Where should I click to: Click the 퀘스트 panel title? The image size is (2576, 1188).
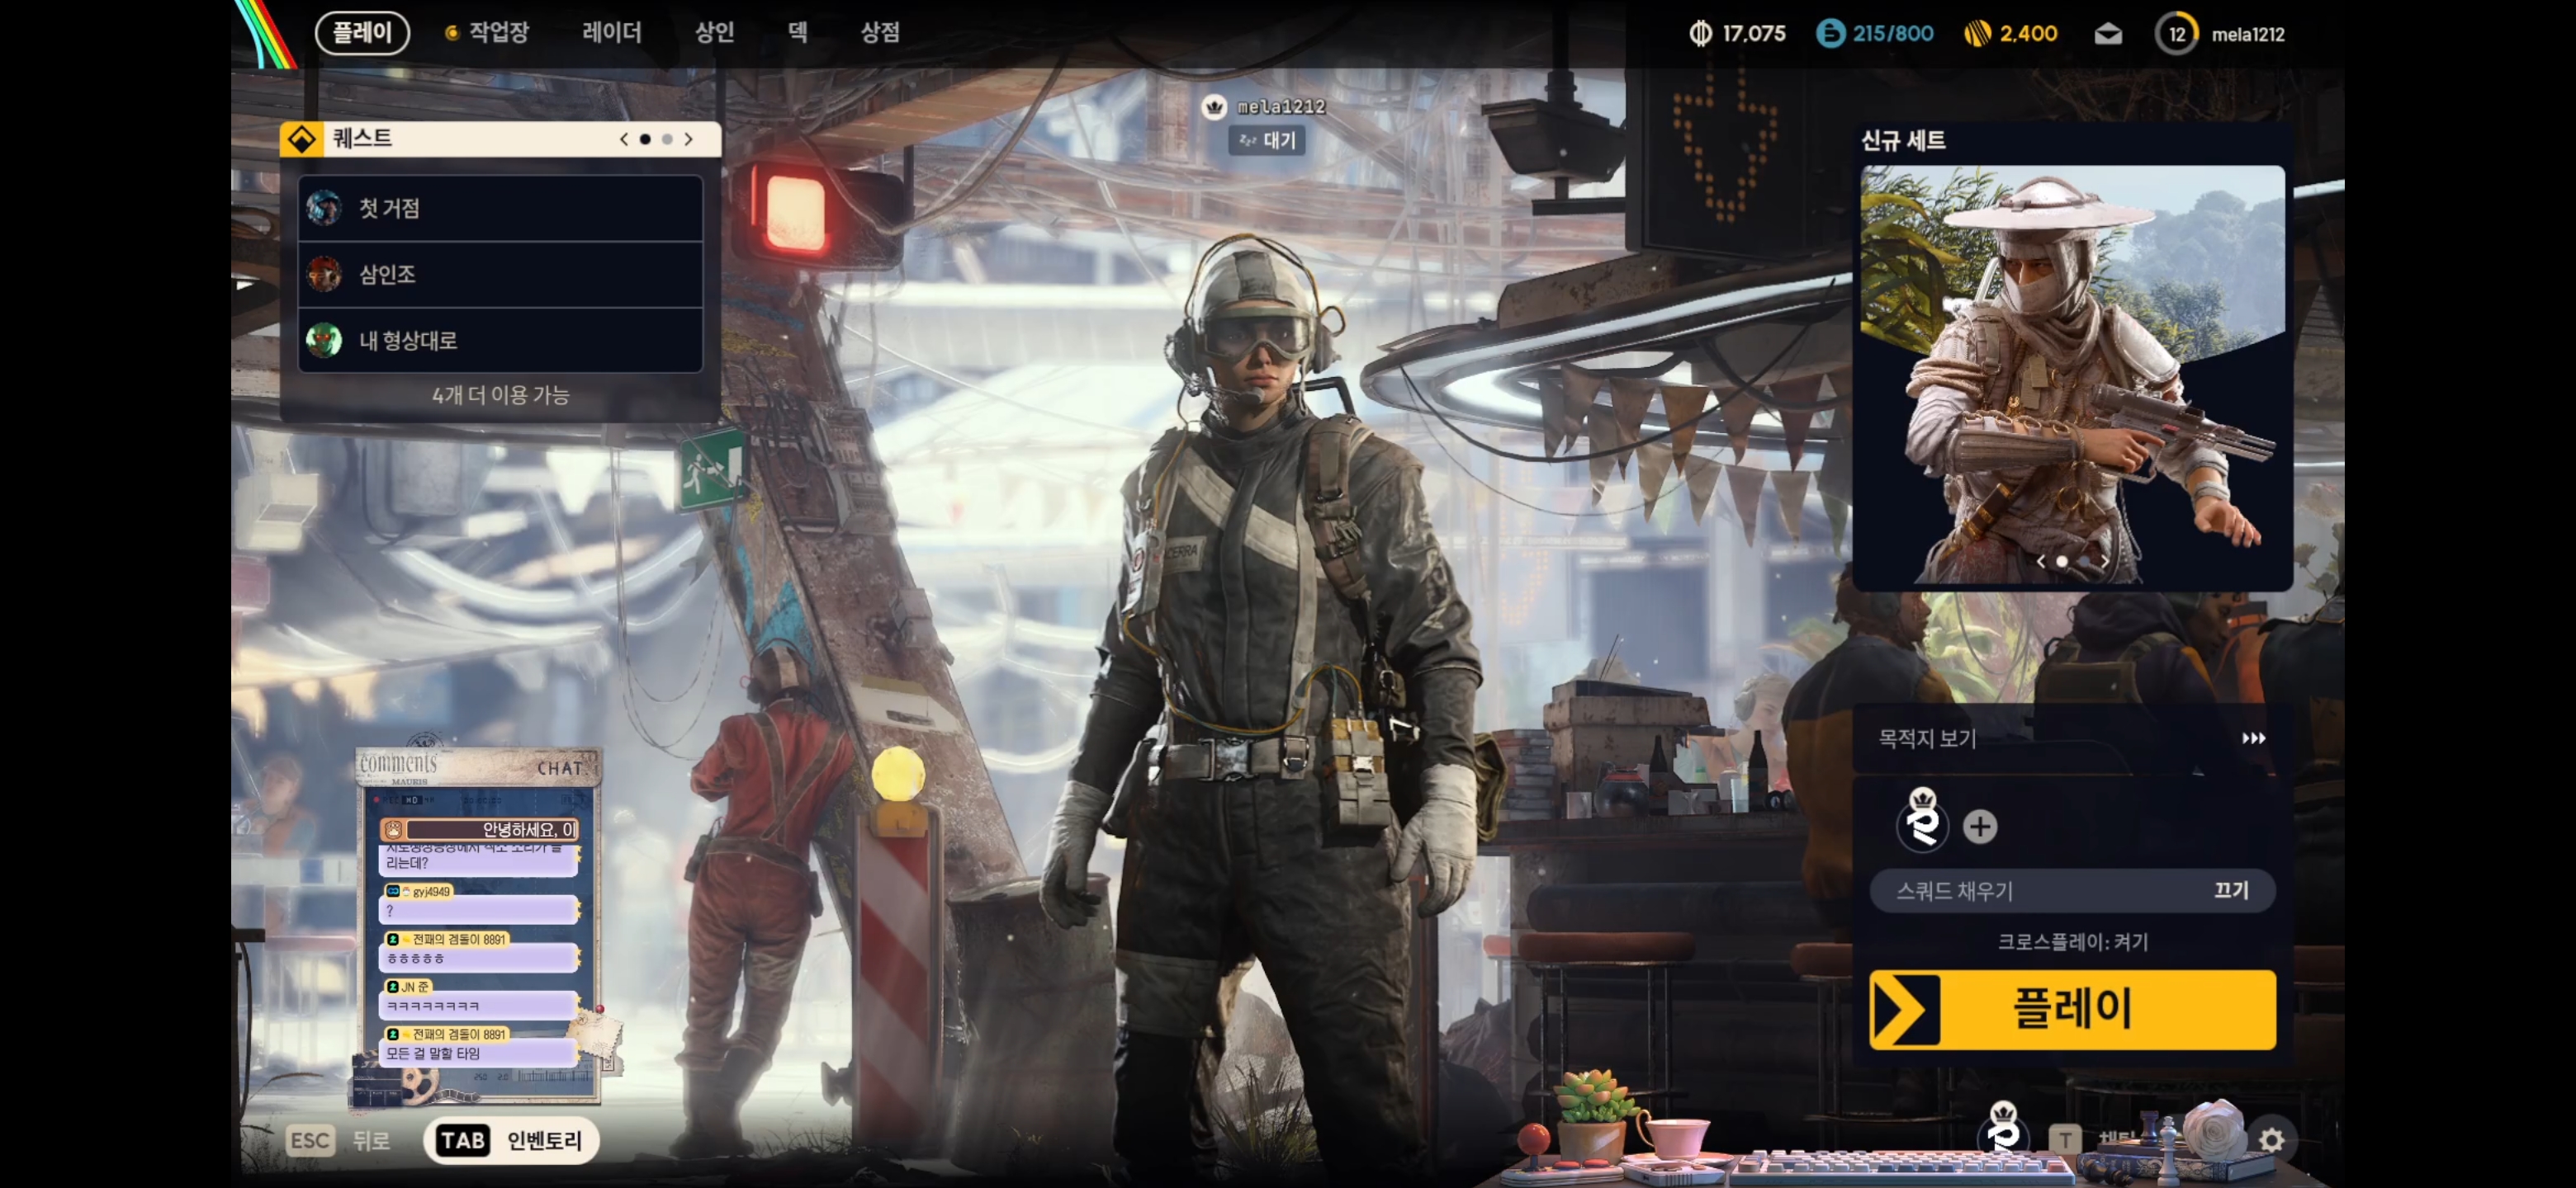pyautogui.click(x=362, y=139)
